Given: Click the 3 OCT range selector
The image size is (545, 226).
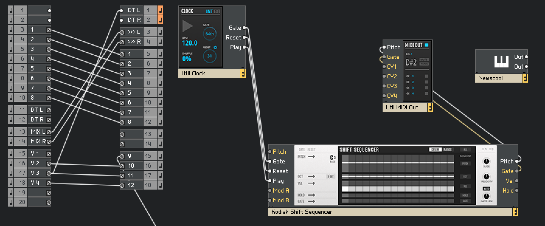Looking at the screenshot, I should (330, 176).
